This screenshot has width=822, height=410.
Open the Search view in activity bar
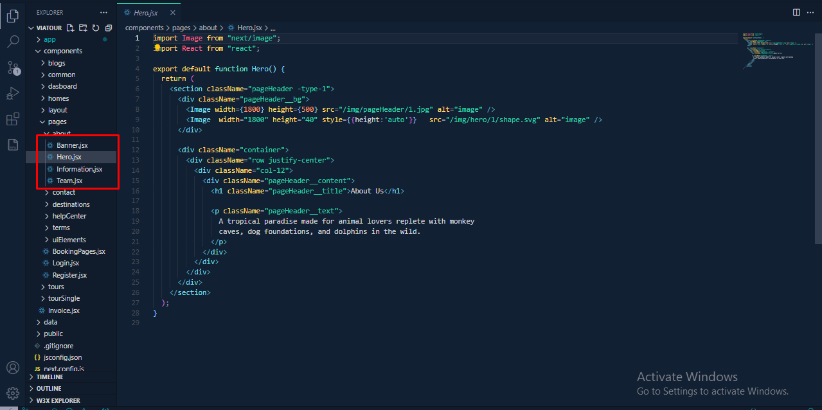12,42
